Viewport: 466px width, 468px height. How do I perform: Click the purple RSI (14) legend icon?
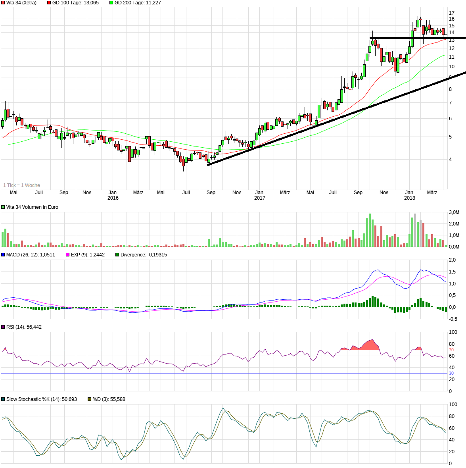point(3,327)
